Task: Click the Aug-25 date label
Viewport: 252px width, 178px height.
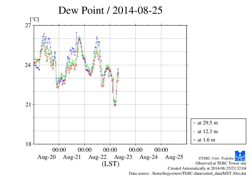Action: pos(174,157)
